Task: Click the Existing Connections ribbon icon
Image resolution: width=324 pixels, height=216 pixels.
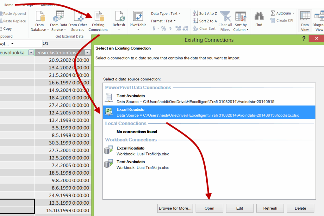Action: (x=98, y=17)
